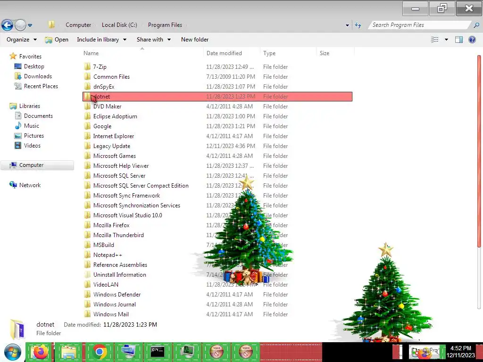Expand the Share with menu
The height and width of the screenshot is (362, 483).
153,40
